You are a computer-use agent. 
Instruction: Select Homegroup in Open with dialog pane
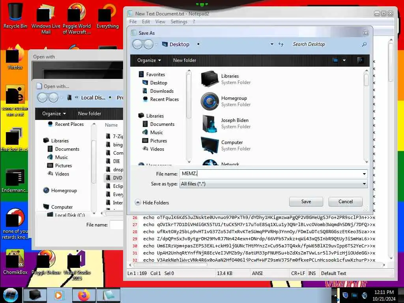[60, 191]
